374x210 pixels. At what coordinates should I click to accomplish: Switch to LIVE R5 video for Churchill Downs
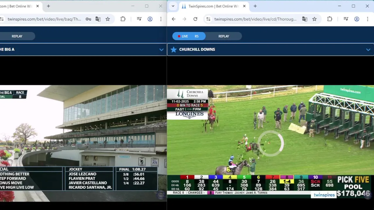(x=189, y=36)
